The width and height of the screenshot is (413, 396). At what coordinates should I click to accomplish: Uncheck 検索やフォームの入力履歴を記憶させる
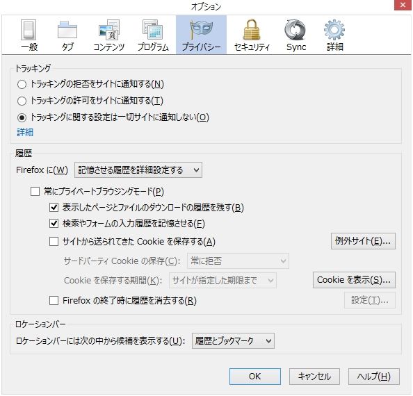[x=54, y=224]
